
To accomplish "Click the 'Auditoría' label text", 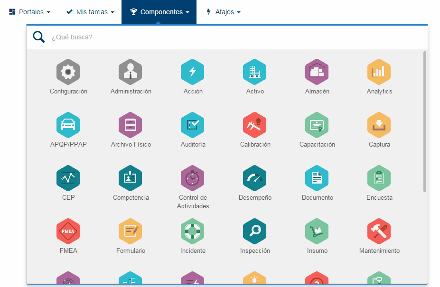I will (x=193, y=145).
